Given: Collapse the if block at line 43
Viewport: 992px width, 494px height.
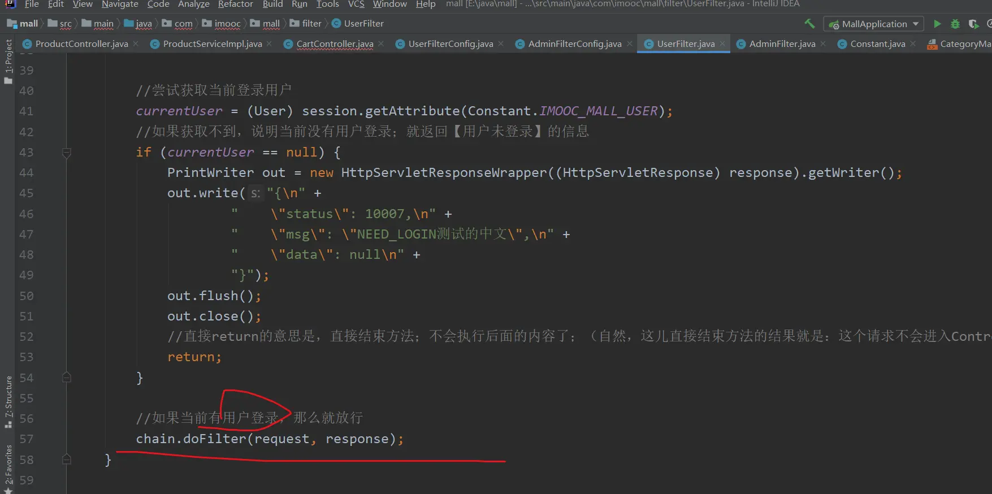Looking at the screenshot, I should pos(66,153).
